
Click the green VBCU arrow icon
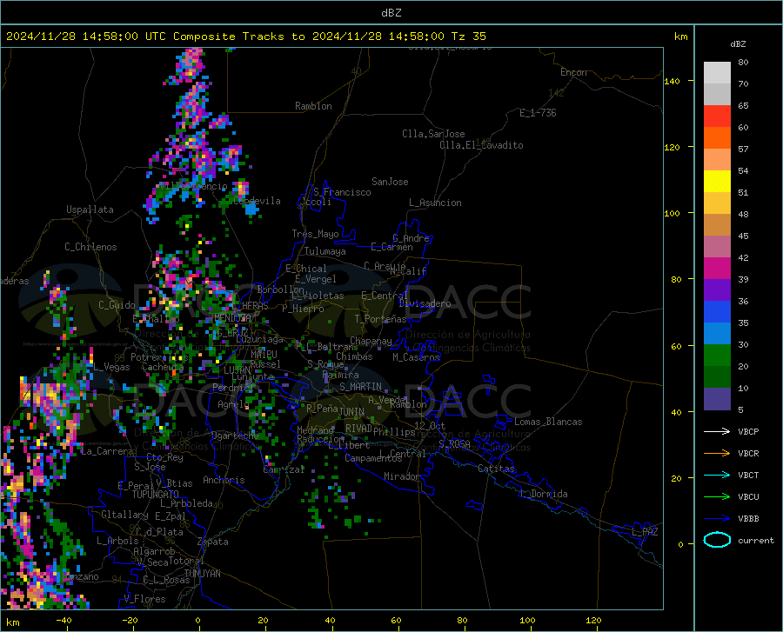(x=717, y=497)
